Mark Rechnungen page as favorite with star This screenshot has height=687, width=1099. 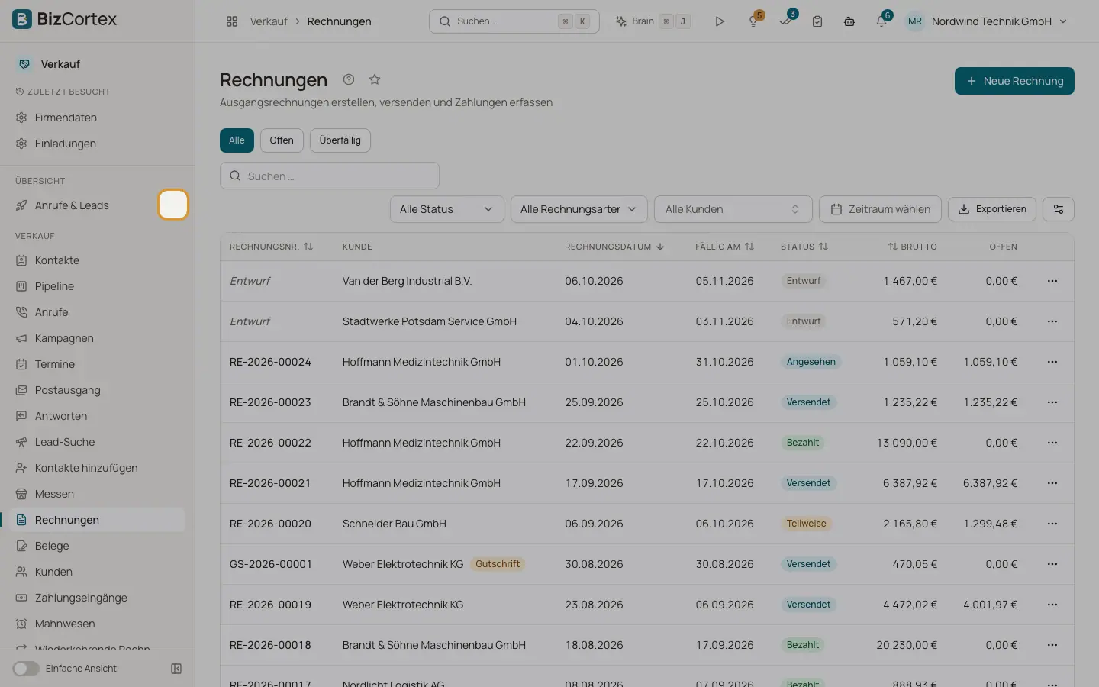point(375,79)
